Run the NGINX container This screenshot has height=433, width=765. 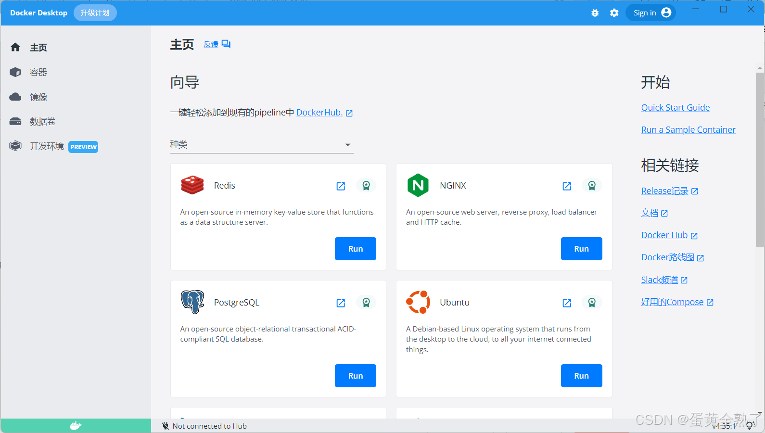(x=582, y=249)
